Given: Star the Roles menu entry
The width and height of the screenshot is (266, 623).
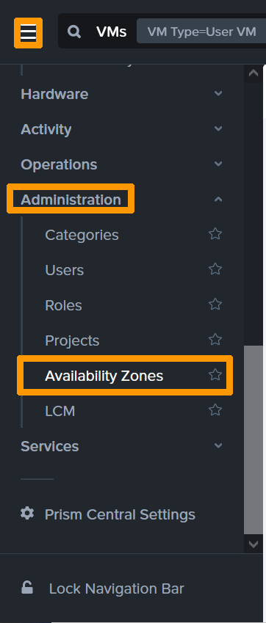Looking at the screenshot, I should click(215, 305).
